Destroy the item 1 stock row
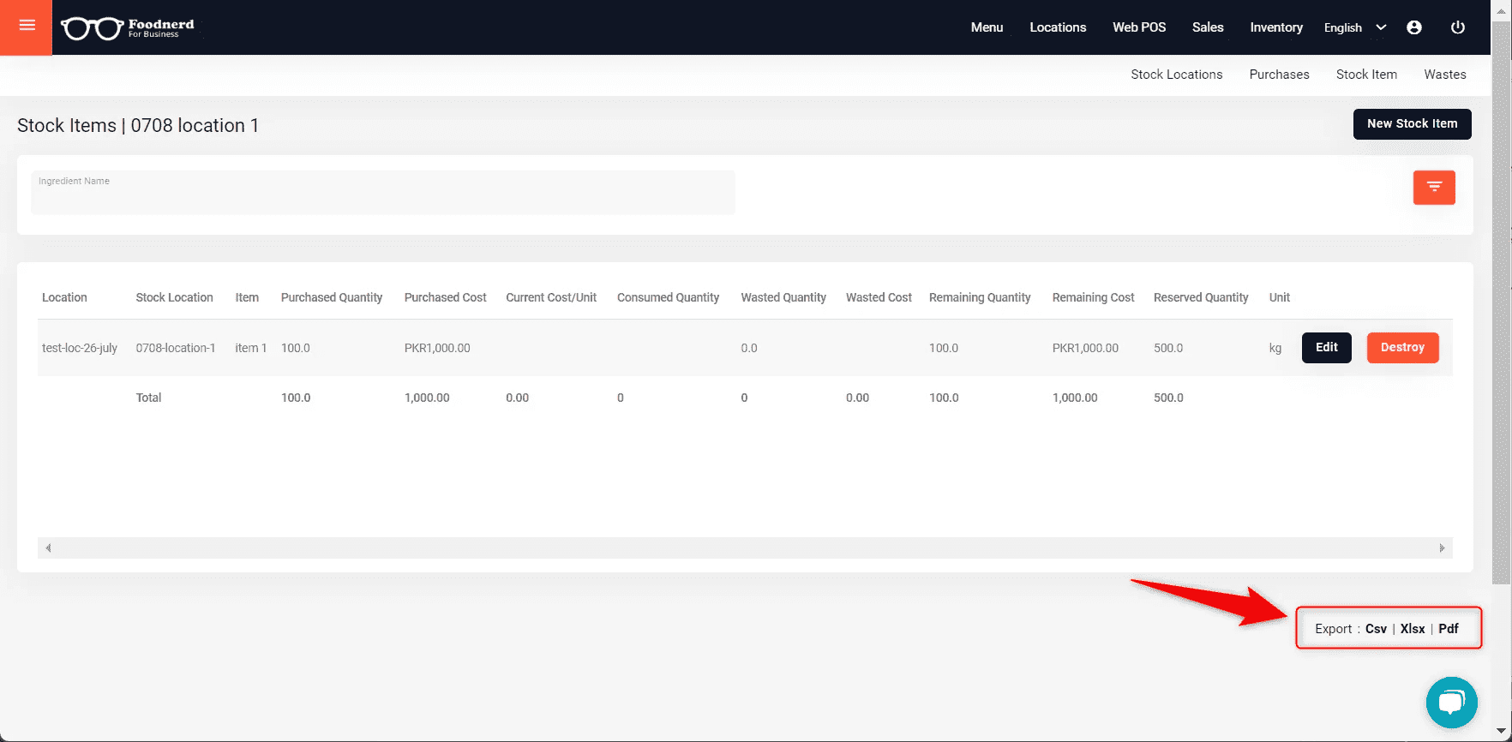Viewport: 1512px width, 742px height. [1402, 347]
